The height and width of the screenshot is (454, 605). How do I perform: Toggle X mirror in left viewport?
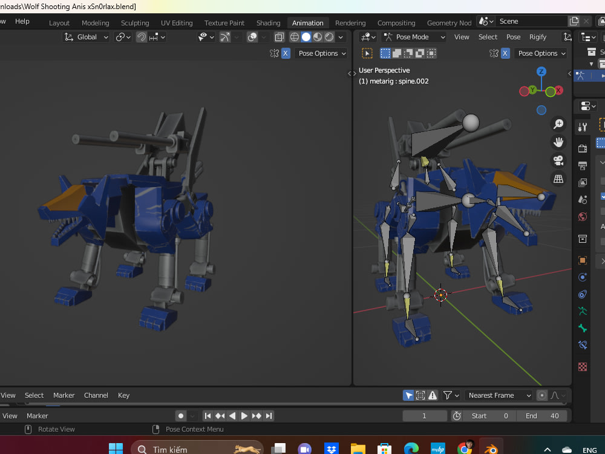coord(286,53)
